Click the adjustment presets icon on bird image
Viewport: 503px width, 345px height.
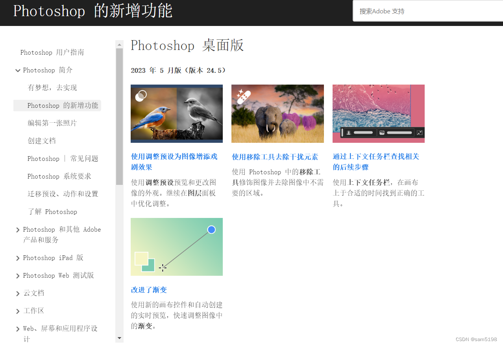click(x=141, y=96)
